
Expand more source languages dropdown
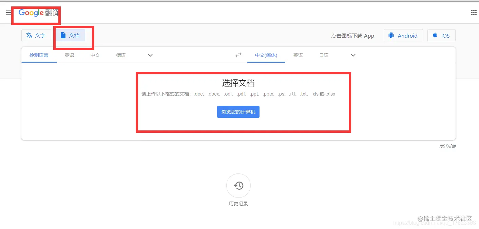click(150, 55)
